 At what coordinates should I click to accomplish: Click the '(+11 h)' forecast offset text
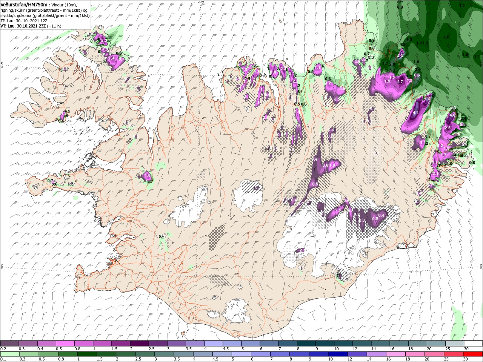54,26
